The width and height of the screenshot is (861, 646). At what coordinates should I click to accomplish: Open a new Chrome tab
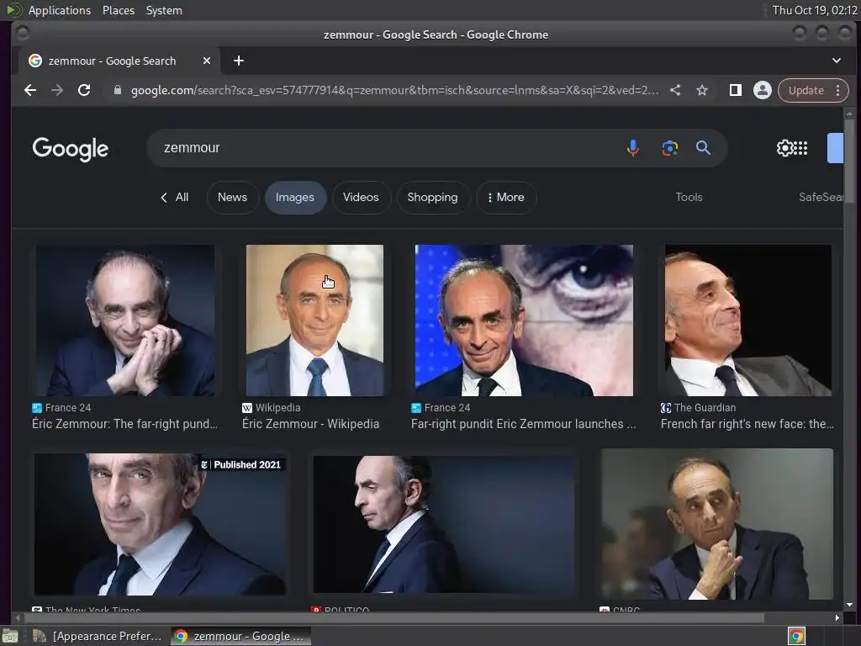(x=238, y=61)
